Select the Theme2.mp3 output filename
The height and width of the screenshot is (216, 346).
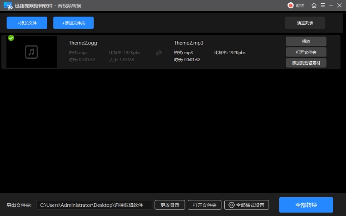[x=189, y=43]
